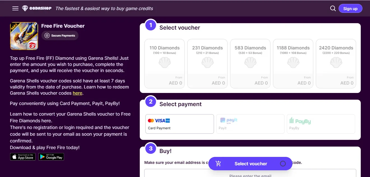Click the Sign up button
Screen dimensions: 370x177
click(350, 8)
